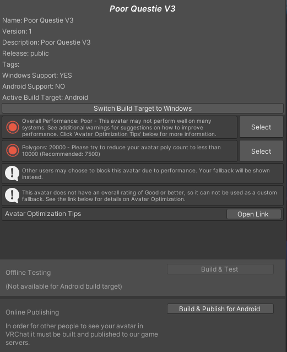Screen dimensions: 287x352
Task: Select the Polygons count issue
Action: pos(261,151)
